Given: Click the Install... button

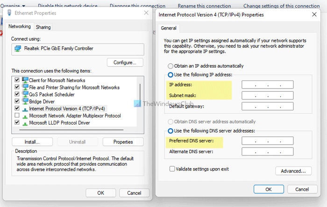Looking at the screenshot, I should [x=32, y=141].
